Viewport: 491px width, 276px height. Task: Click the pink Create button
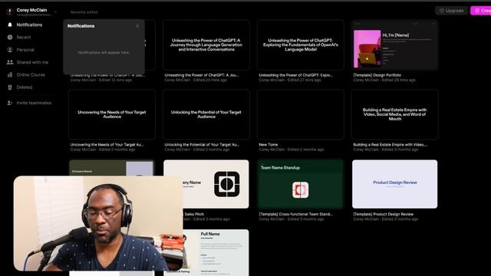pos(481,11)
